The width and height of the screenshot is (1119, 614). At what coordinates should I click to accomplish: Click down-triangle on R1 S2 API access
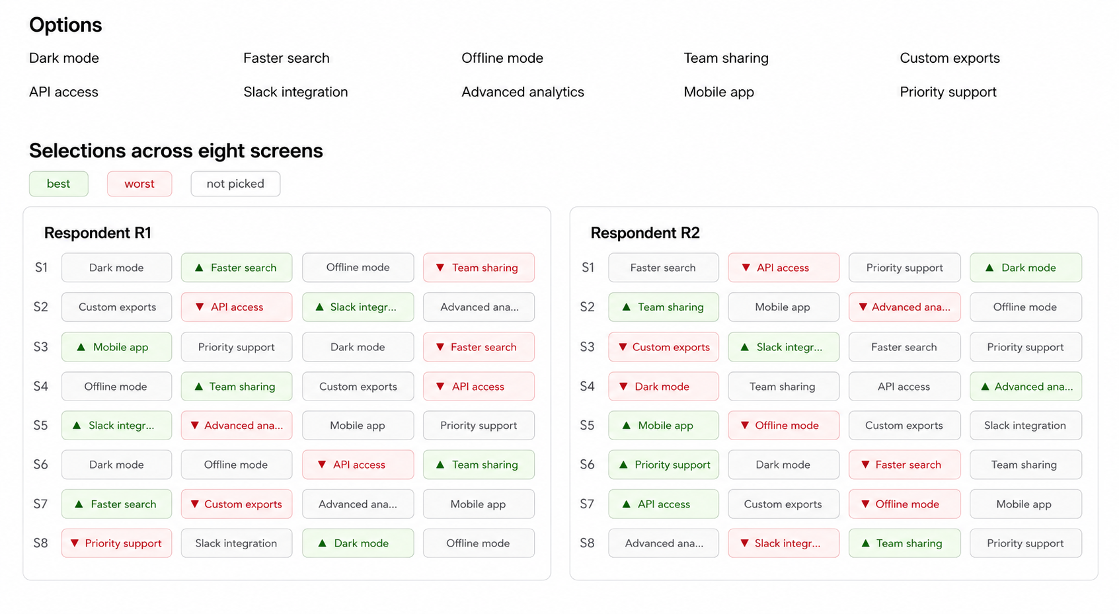coord(200,307)
